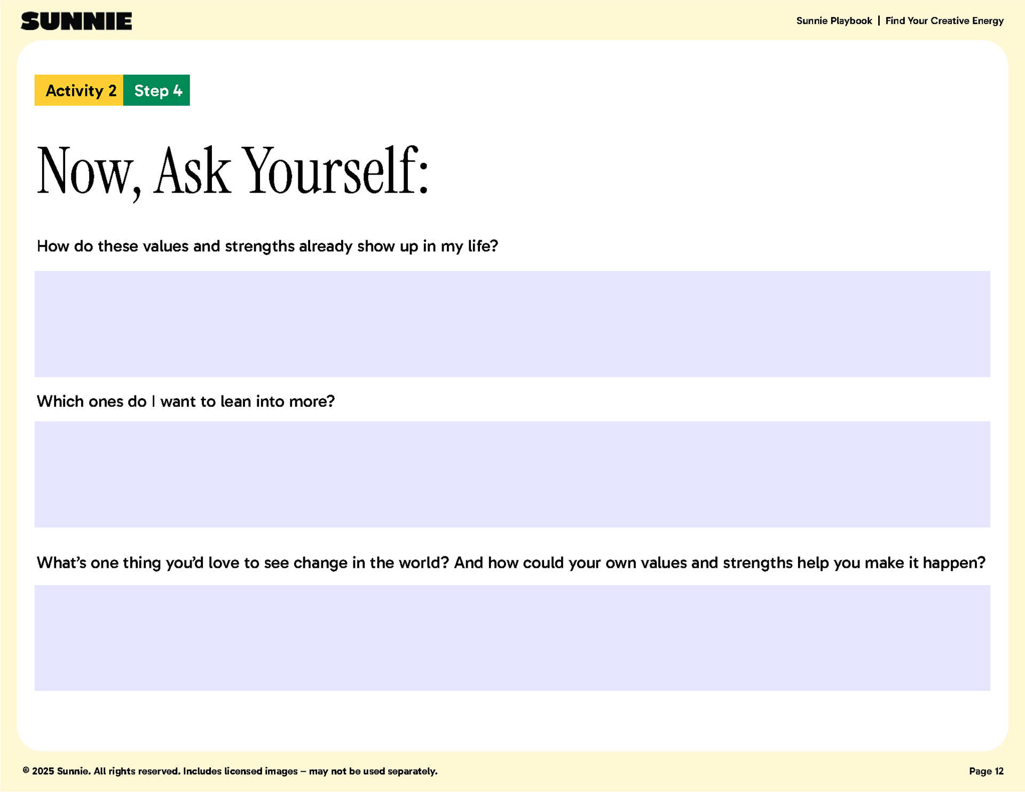Select the yellow Activity 2 badge
Screen dimensions: 1025x792
[79, 90]
